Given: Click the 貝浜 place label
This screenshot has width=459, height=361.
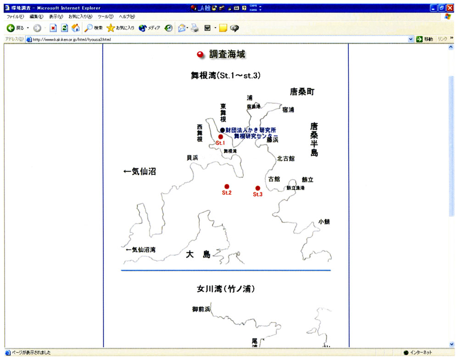Looking at the screenshot, I should pos(192,158).
